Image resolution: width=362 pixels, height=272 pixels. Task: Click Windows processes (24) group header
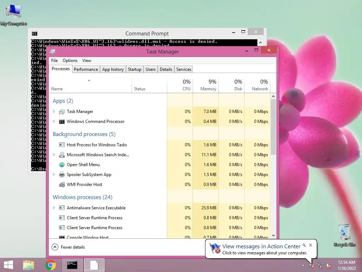82,197
